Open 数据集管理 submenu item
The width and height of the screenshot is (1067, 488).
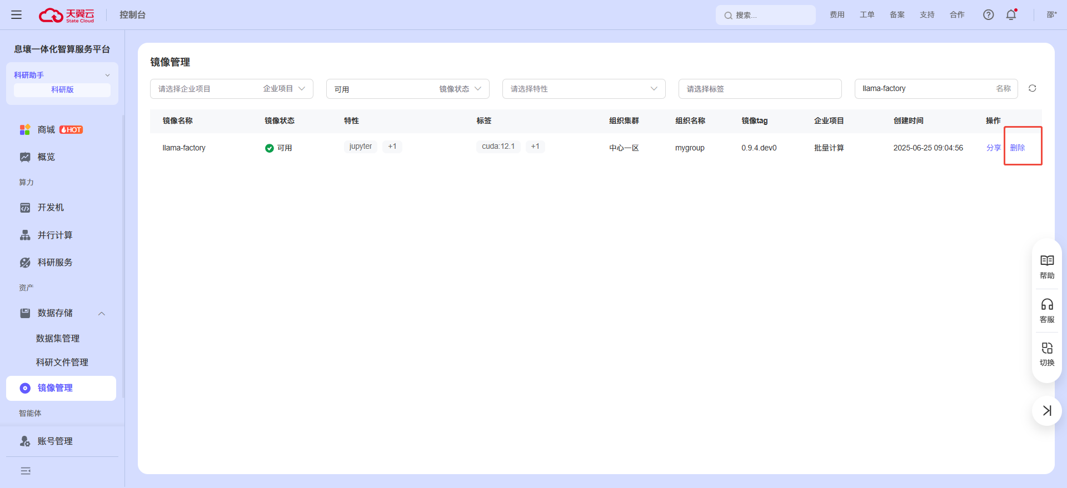[x=58, y=339]
